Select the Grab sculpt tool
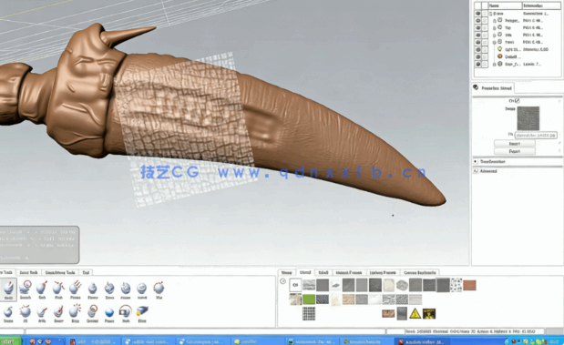564x345 pixels. tap(42, 289)
